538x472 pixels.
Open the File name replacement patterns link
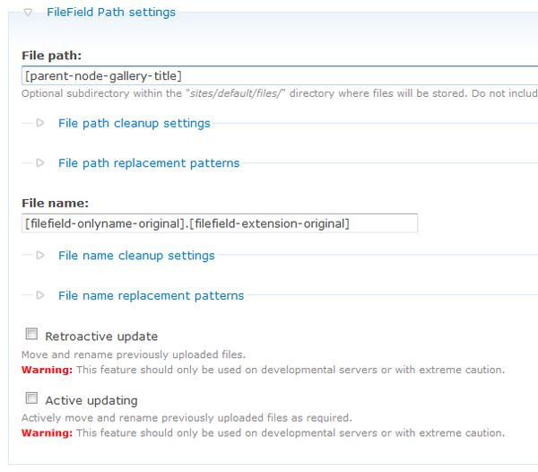coord(151,295)
